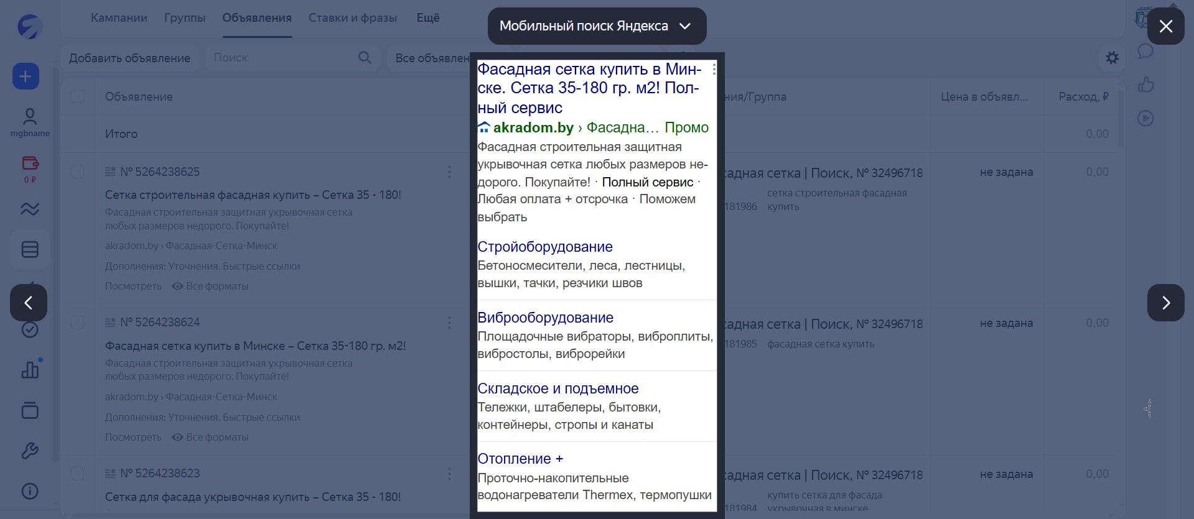The image size is (1194, 519).
Task: Go to the Группы tab
Action: click(185, 18)
